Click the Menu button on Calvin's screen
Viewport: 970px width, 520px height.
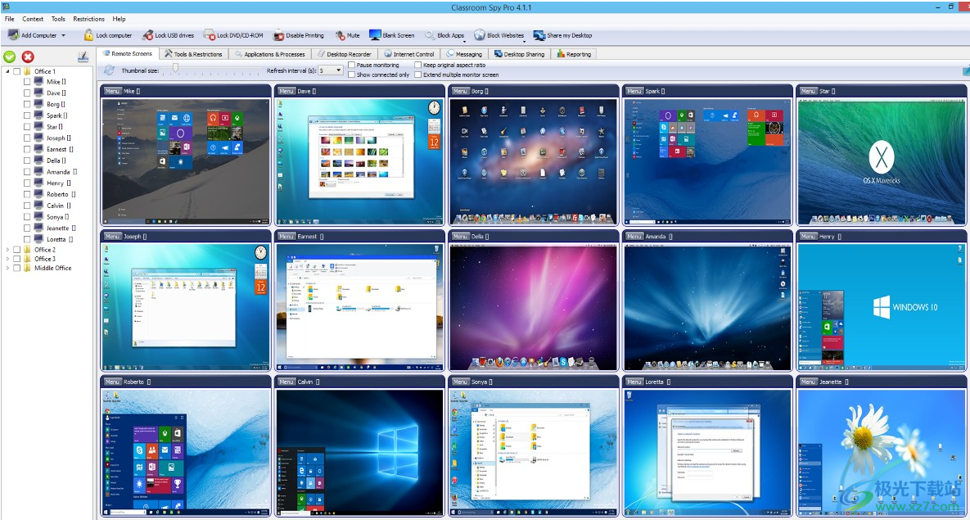click(x=286, y=382)
